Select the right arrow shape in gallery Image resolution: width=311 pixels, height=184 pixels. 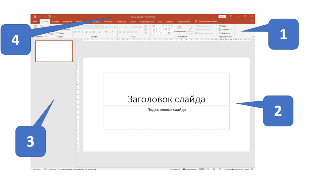[163, 29]
